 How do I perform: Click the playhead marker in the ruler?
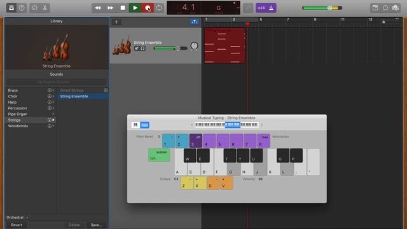click(x=247, y=24)
